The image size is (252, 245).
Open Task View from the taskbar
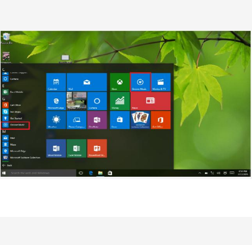pos(81,173)
